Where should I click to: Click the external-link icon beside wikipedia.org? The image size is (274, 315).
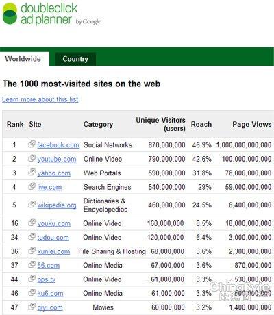tap(32, 204)
